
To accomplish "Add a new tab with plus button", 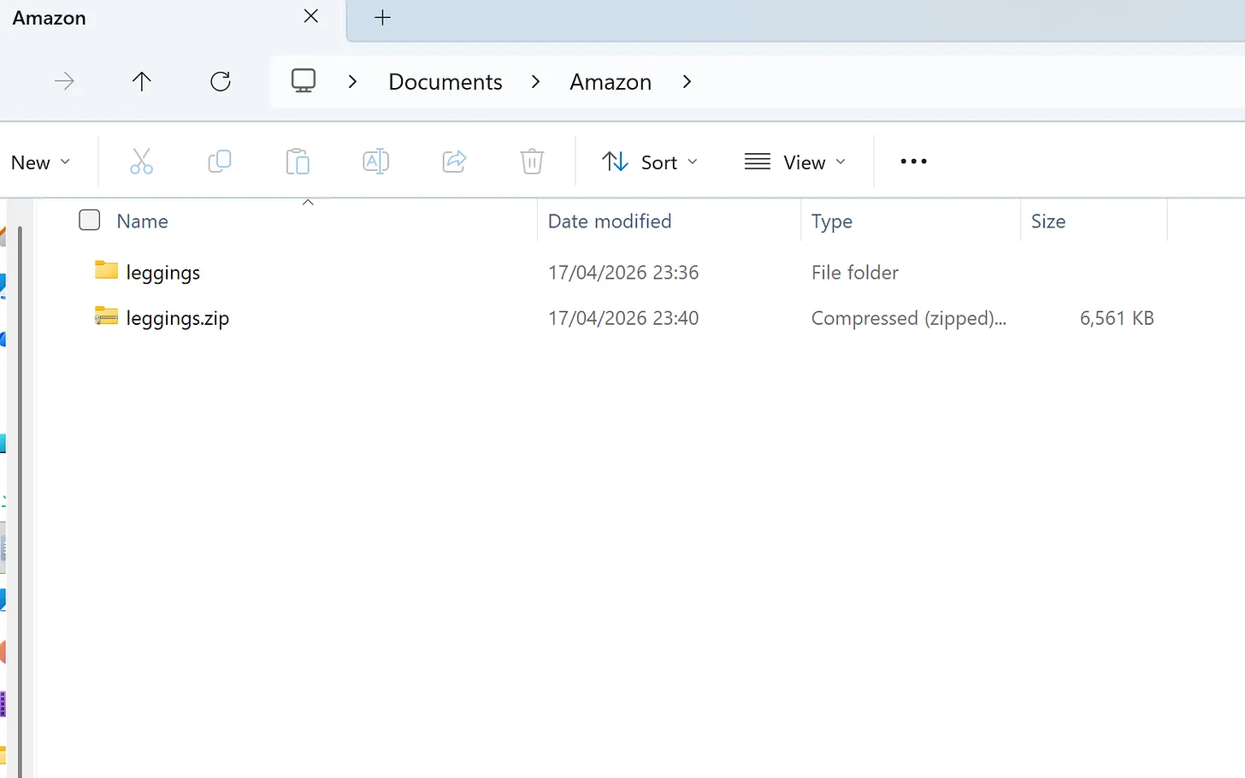I will [x=383, y=17].
